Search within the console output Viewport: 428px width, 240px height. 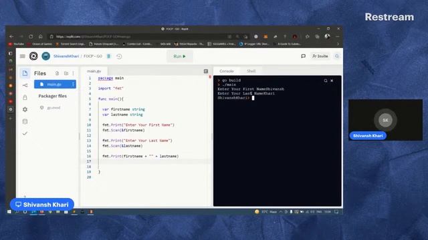coord(326,81)
